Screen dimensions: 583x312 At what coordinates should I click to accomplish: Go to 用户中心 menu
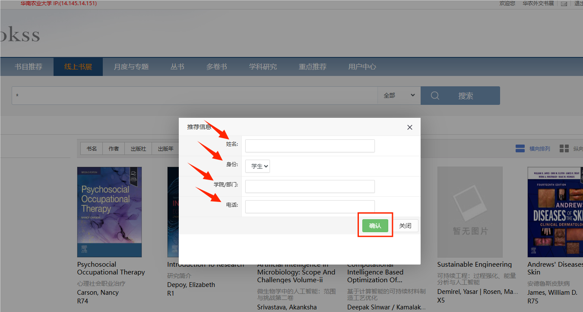362,67
